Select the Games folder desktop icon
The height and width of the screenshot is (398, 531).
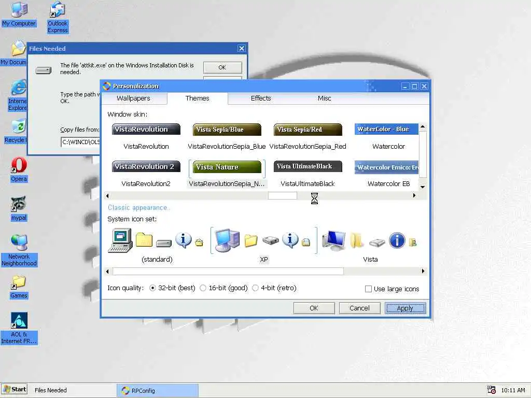[19, 287]
